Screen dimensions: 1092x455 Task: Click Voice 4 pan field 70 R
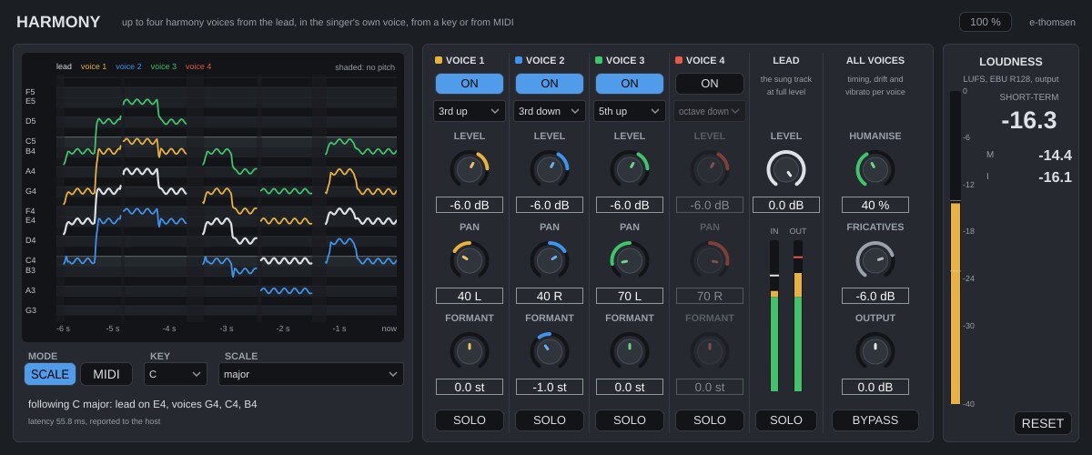point(710,296)
